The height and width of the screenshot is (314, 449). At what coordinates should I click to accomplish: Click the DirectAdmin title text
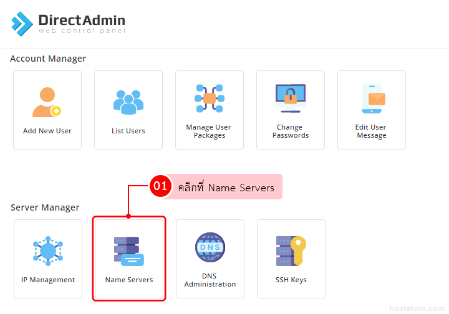(82, 20)
